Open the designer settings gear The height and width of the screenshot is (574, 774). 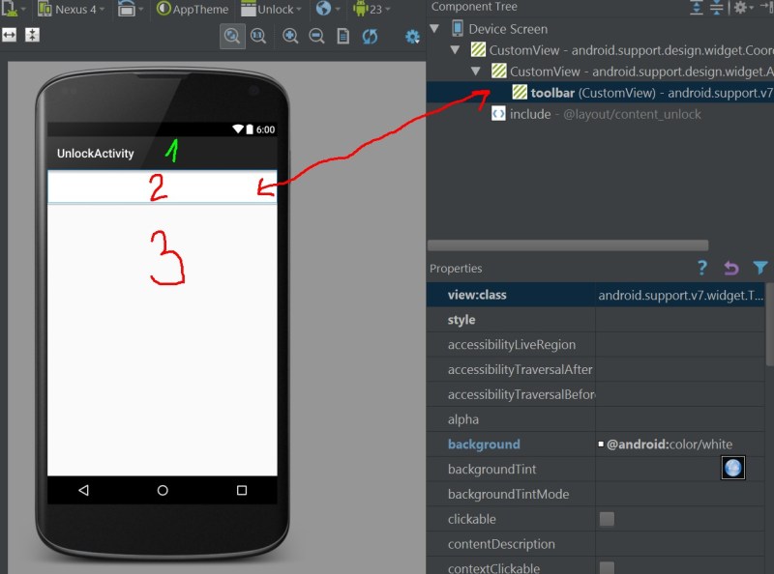tap(412, 37)
